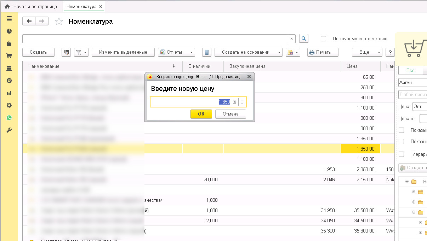Confirm new price with OK button
The height and width of the screenshot is (241, 427).
click(x=201, y=114)
